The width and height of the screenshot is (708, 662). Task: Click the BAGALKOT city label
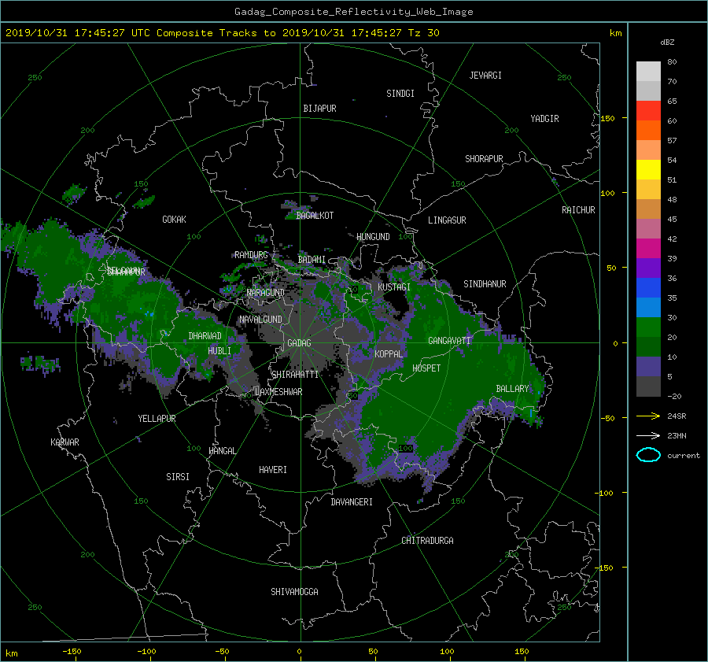(x=315, y=216)
